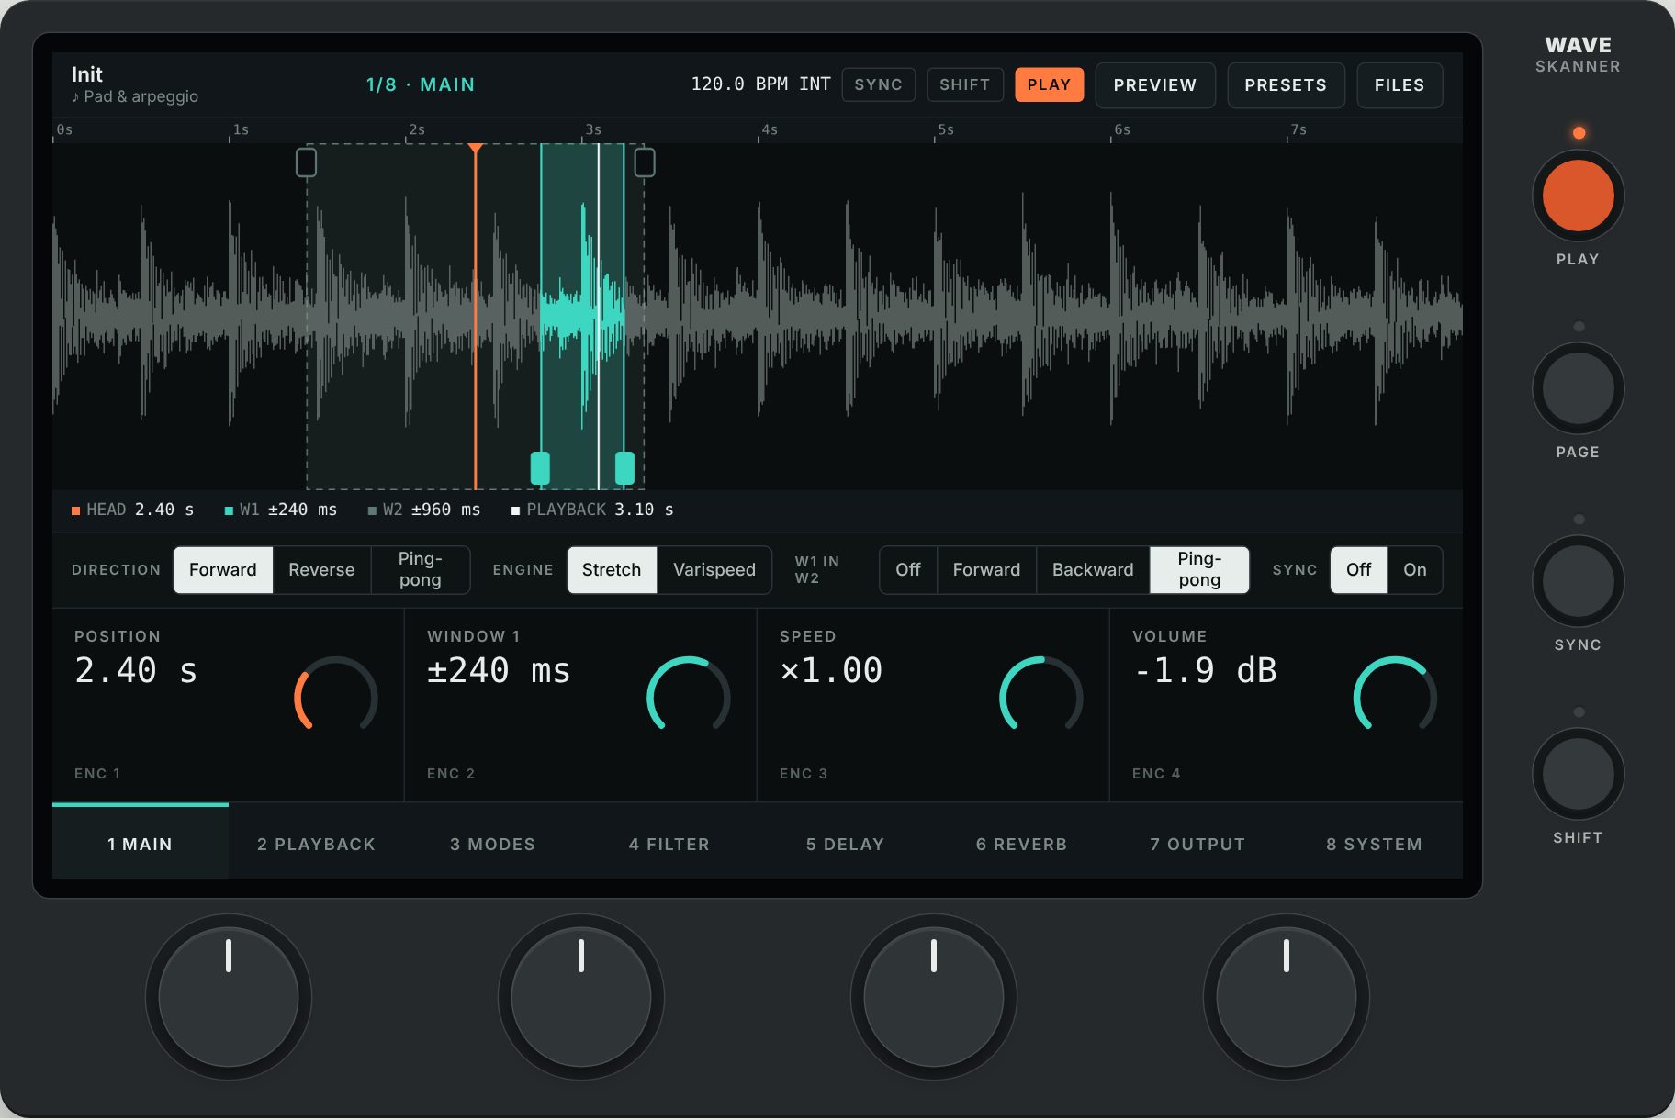Click the HEAD 2.40 s readout
Image resolution: width=1675 pixels, height=1120 pixels.
(133, 510)
